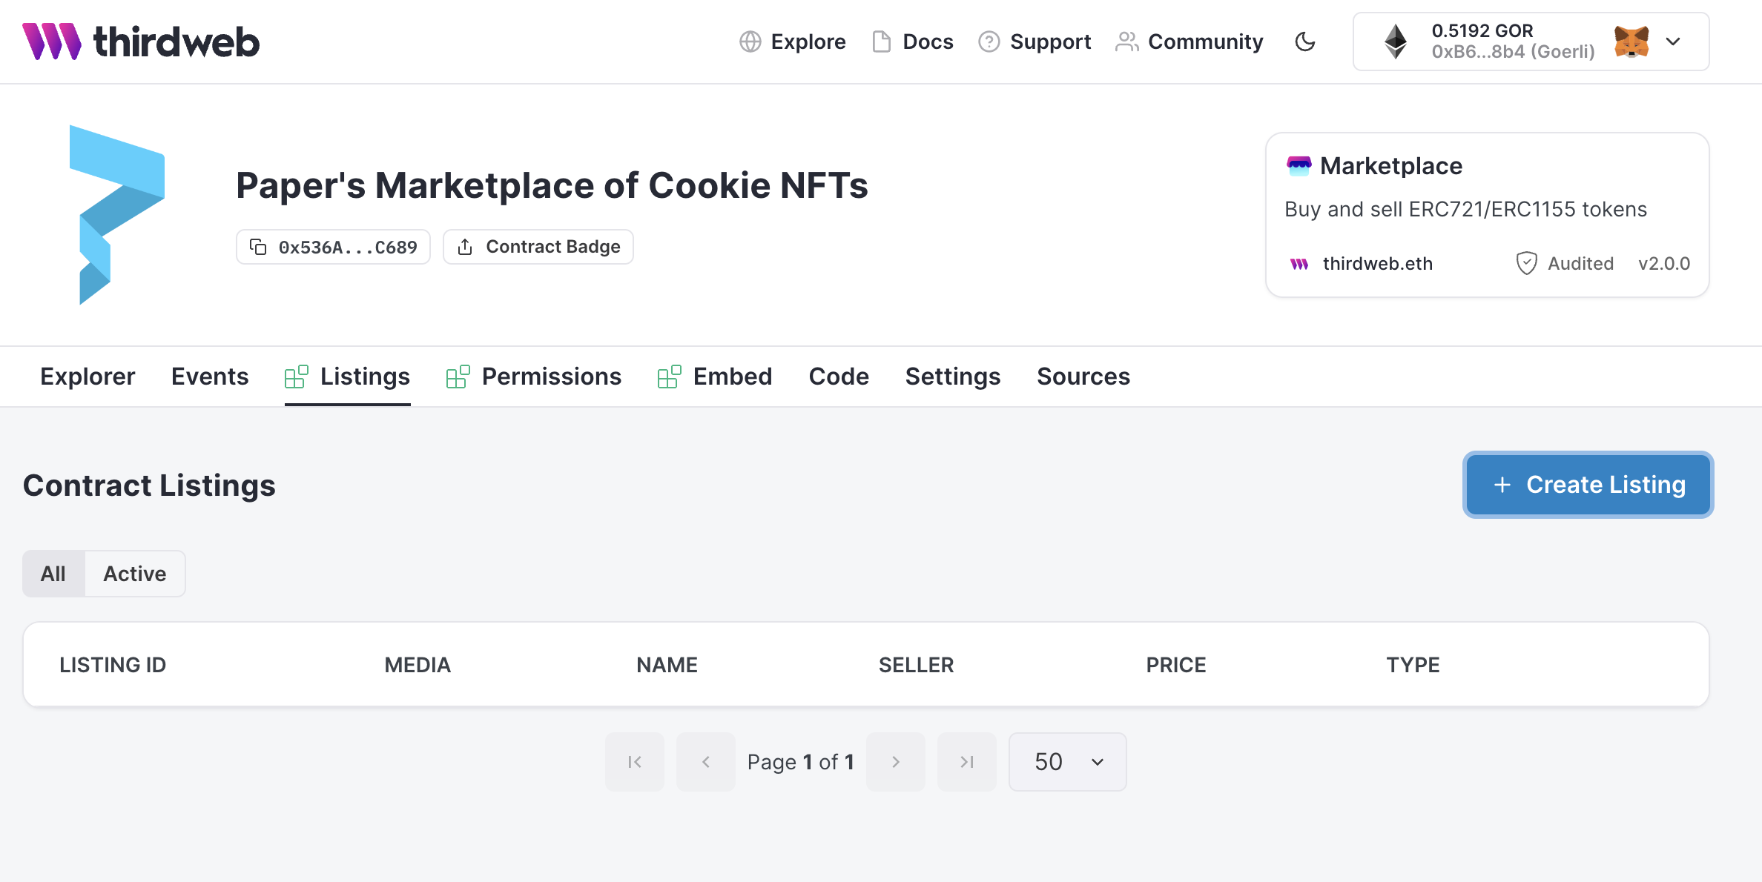This screenshot has width=1762, height=882.
Task: Click the LISTING ID column header
Action: pos(113,664)
